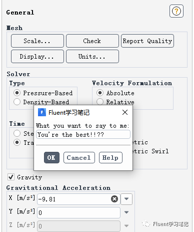The width and height of the screenshot is (194, 232).
Task: Open Report Quality for the mesh
Action: coord(147,41)
